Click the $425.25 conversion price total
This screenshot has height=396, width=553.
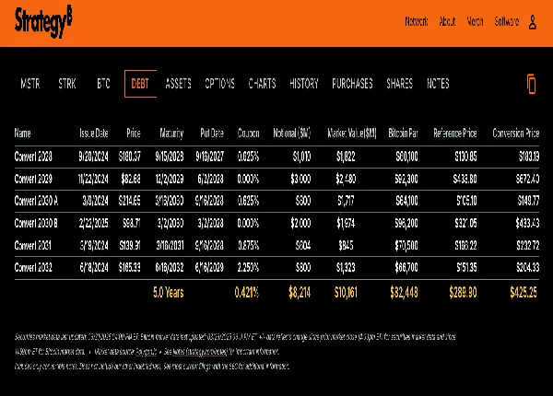tap(524, 293)
